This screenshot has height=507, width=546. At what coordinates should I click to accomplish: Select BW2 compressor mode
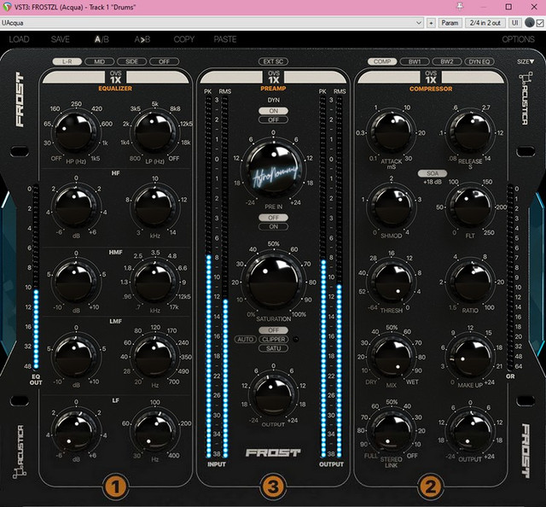[x=447, y=61]
